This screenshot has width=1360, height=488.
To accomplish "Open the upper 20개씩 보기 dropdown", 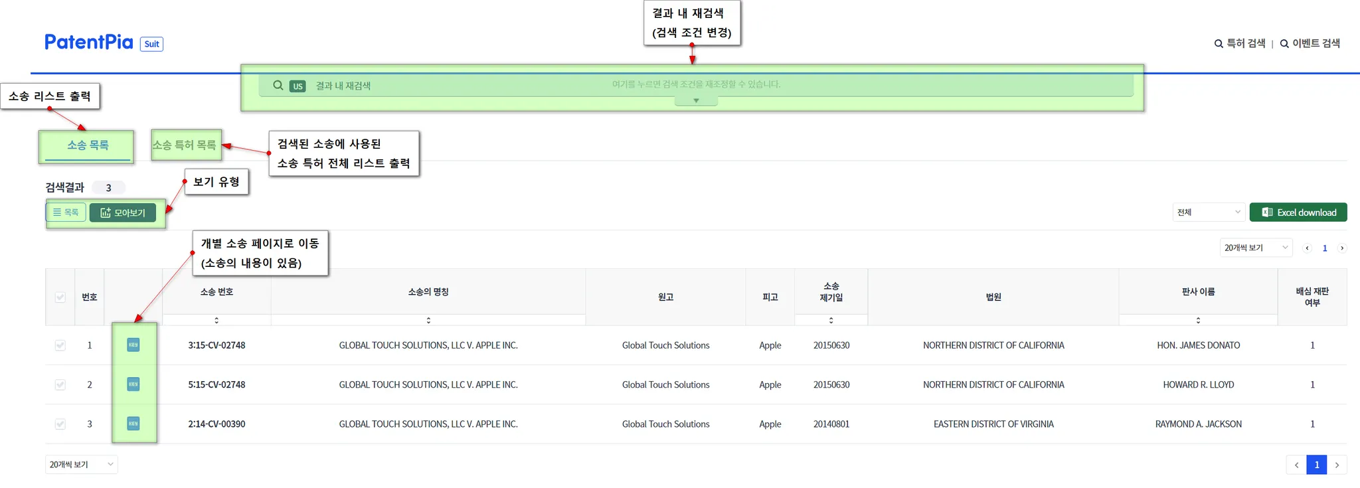I will click(x=1256, y=248).
